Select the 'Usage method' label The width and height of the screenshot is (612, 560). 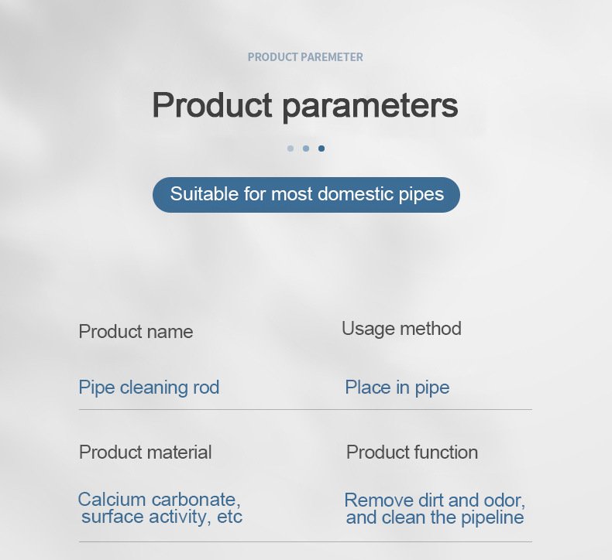point(401,329)
